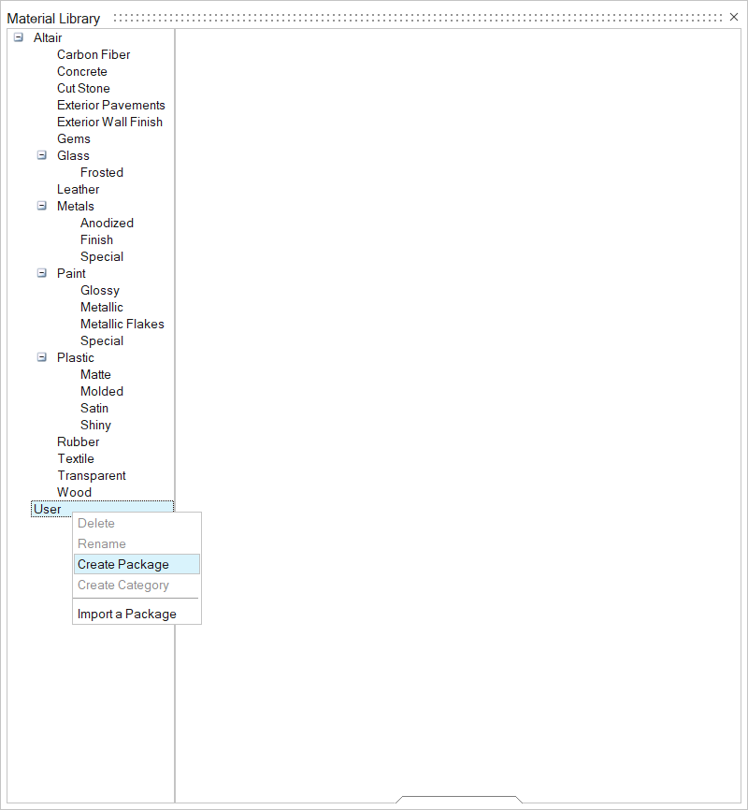
Task: Select Anodized under Metals
Action: pos(107,223)
